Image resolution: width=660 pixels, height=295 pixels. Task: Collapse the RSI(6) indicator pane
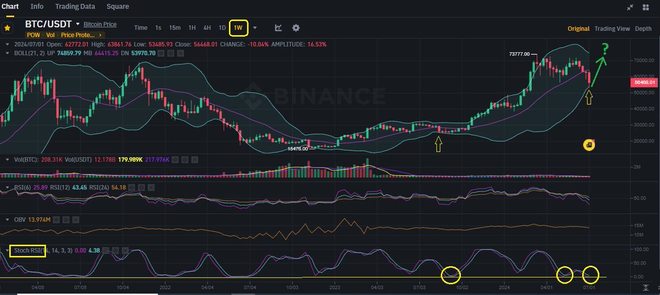point(6,188)
